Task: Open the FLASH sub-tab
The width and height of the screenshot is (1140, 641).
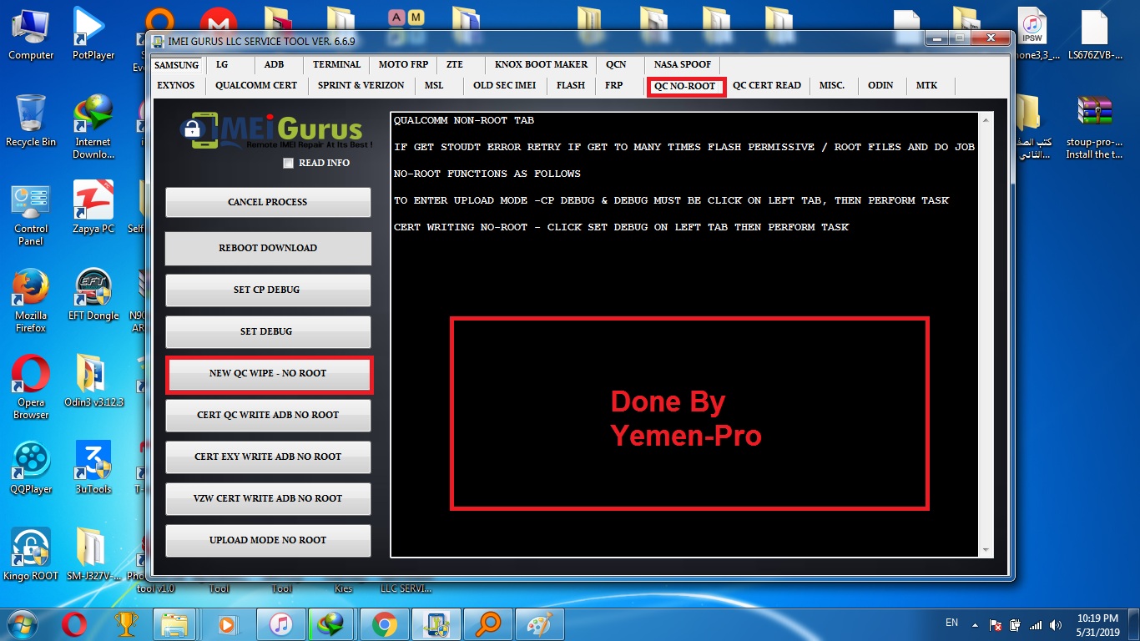Action: coord(571,85)
